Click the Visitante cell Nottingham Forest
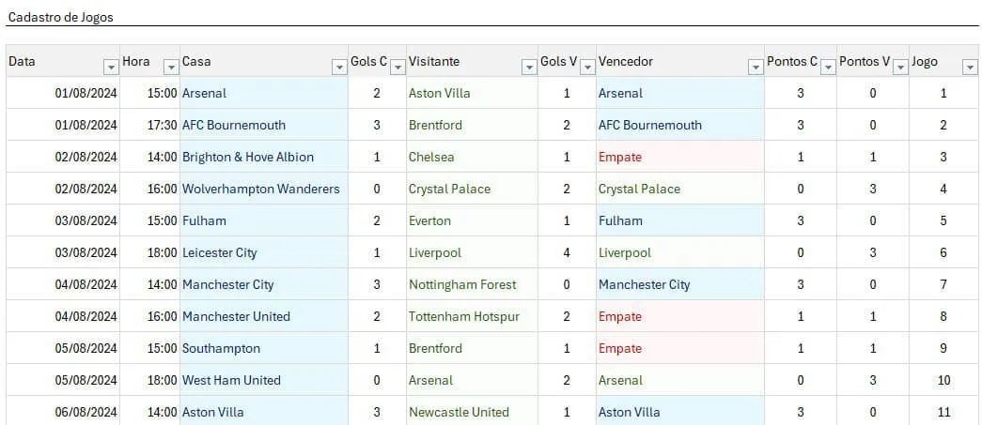This screenshot has width=982, height=425. coord(473,284)
